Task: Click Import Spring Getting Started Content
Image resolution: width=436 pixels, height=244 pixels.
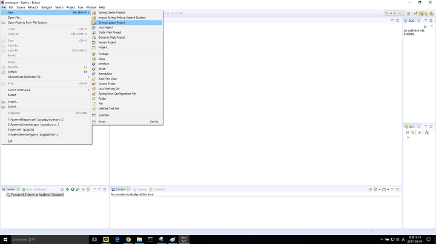Action: tap(127, 18)
